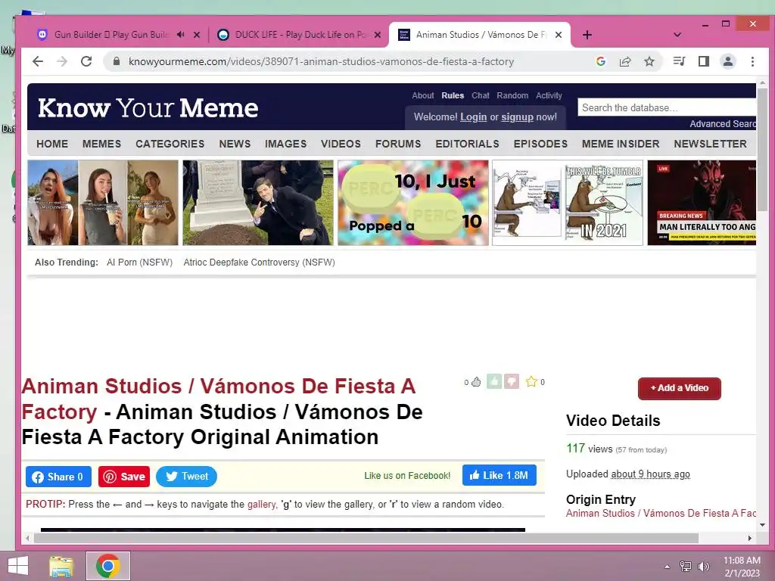Image resolution: width=775 pixels, height=581 pixels.
Task: Expand the tab search chevron
Action: pos(677,35)
